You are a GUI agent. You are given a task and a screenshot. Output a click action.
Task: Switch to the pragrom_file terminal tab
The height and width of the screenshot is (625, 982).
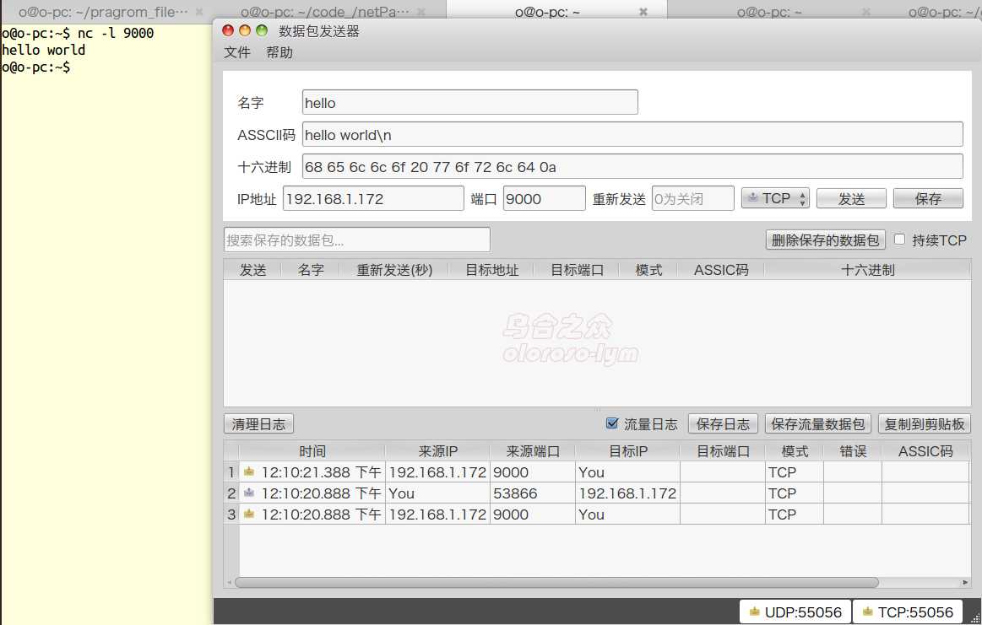pos(103,12)
